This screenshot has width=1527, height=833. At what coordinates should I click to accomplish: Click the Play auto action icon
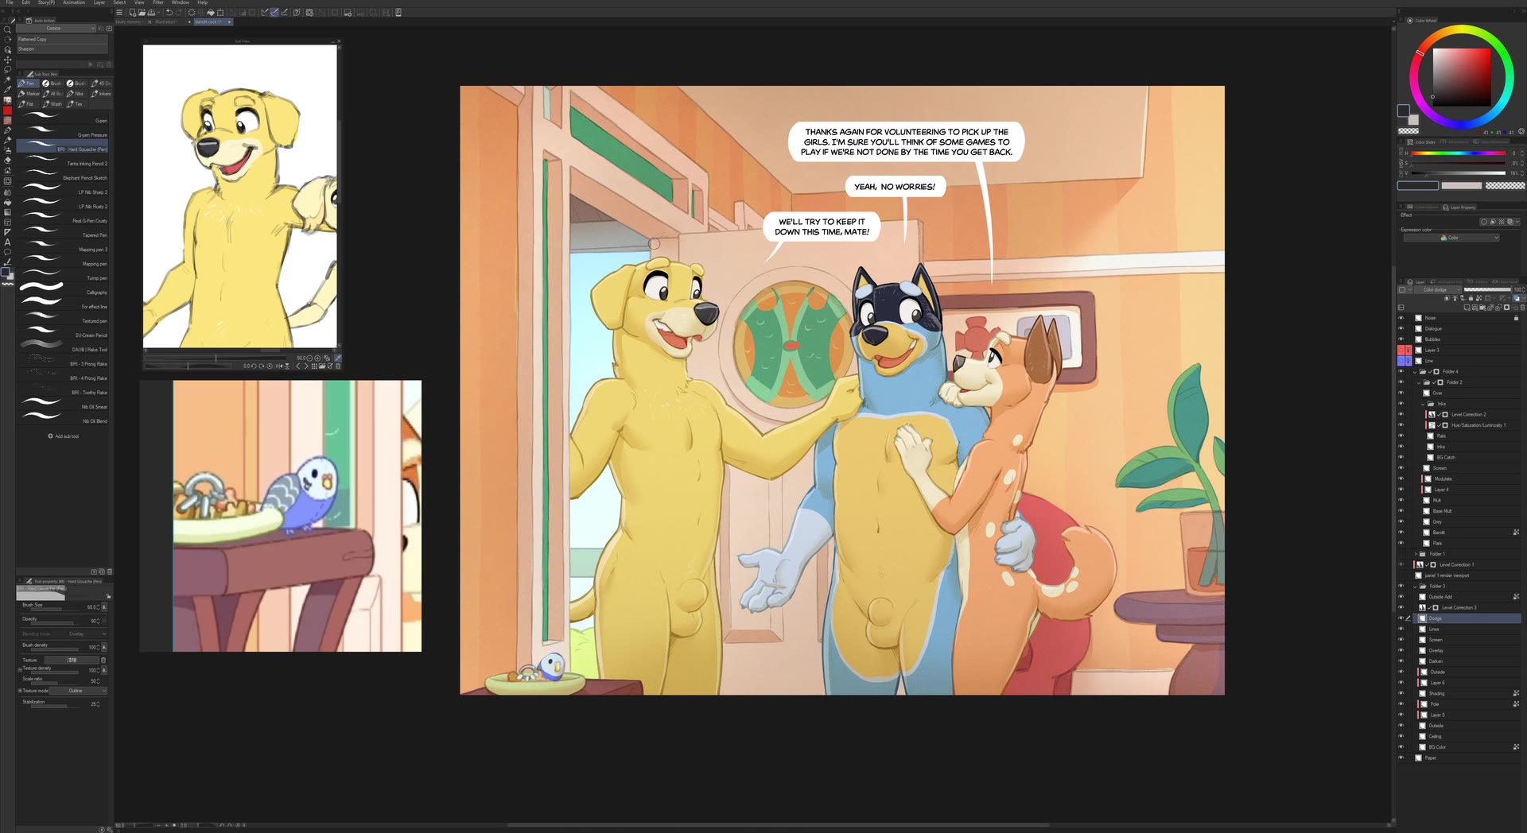(90, 64)
